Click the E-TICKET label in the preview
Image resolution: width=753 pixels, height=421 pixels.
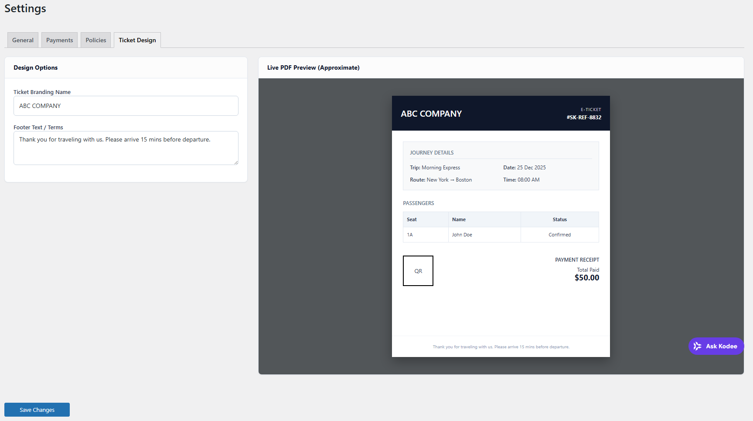pos(591,109)
